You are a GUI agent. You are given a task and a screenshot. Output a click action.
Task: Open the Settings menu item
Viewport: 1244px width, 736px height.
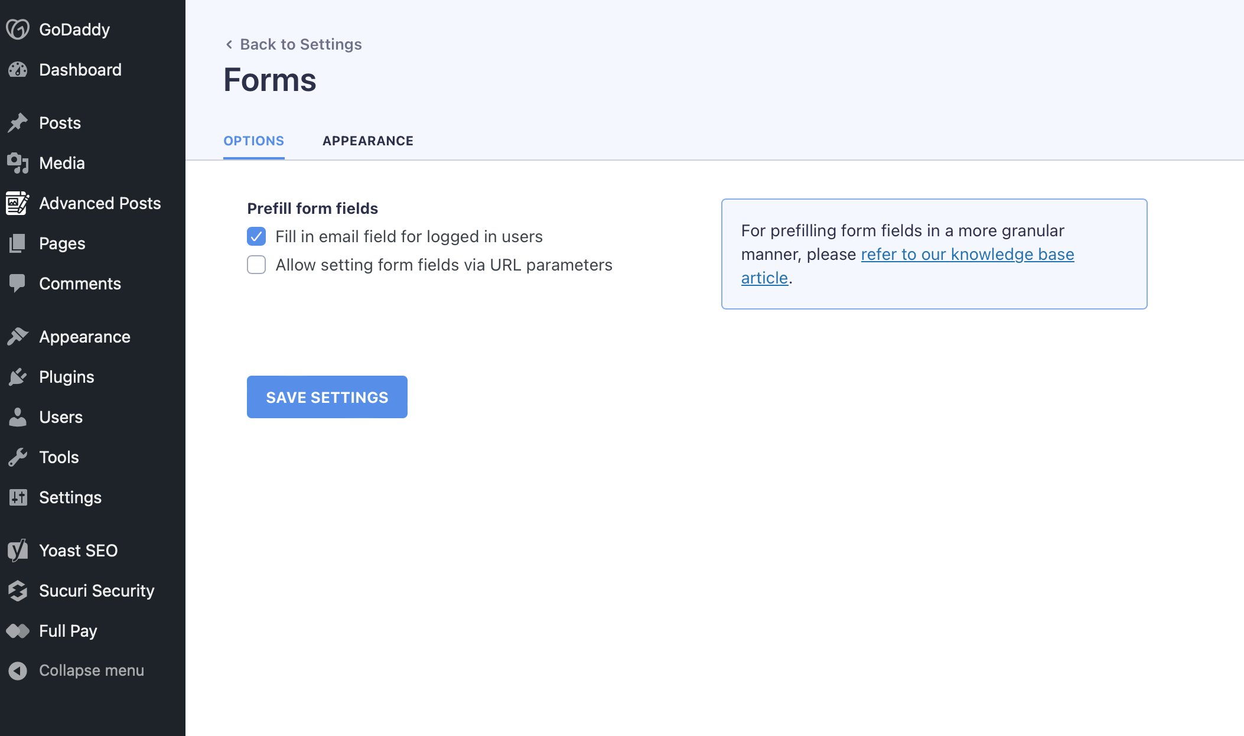point(70,497)
